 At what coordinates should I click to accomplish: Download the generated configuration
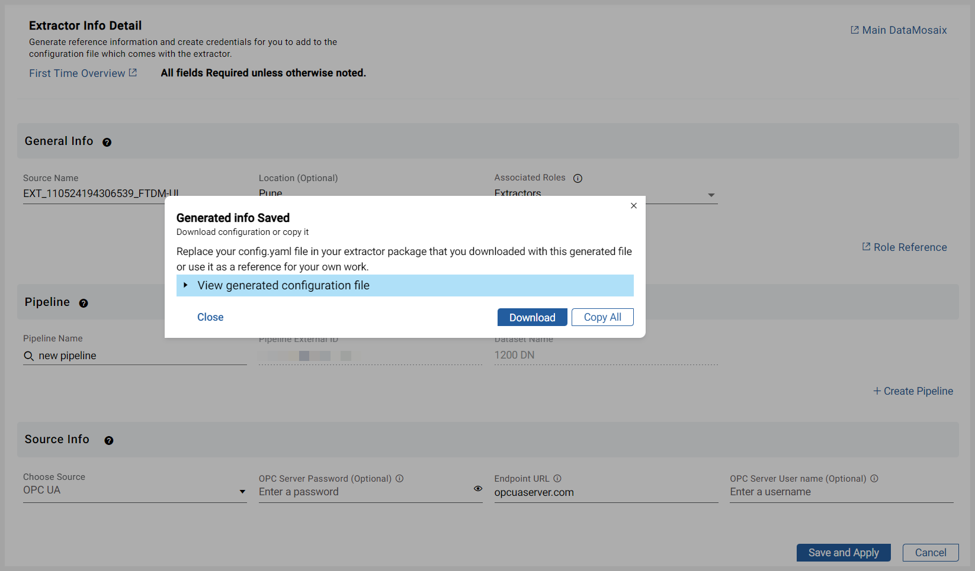tap(532, 317)
